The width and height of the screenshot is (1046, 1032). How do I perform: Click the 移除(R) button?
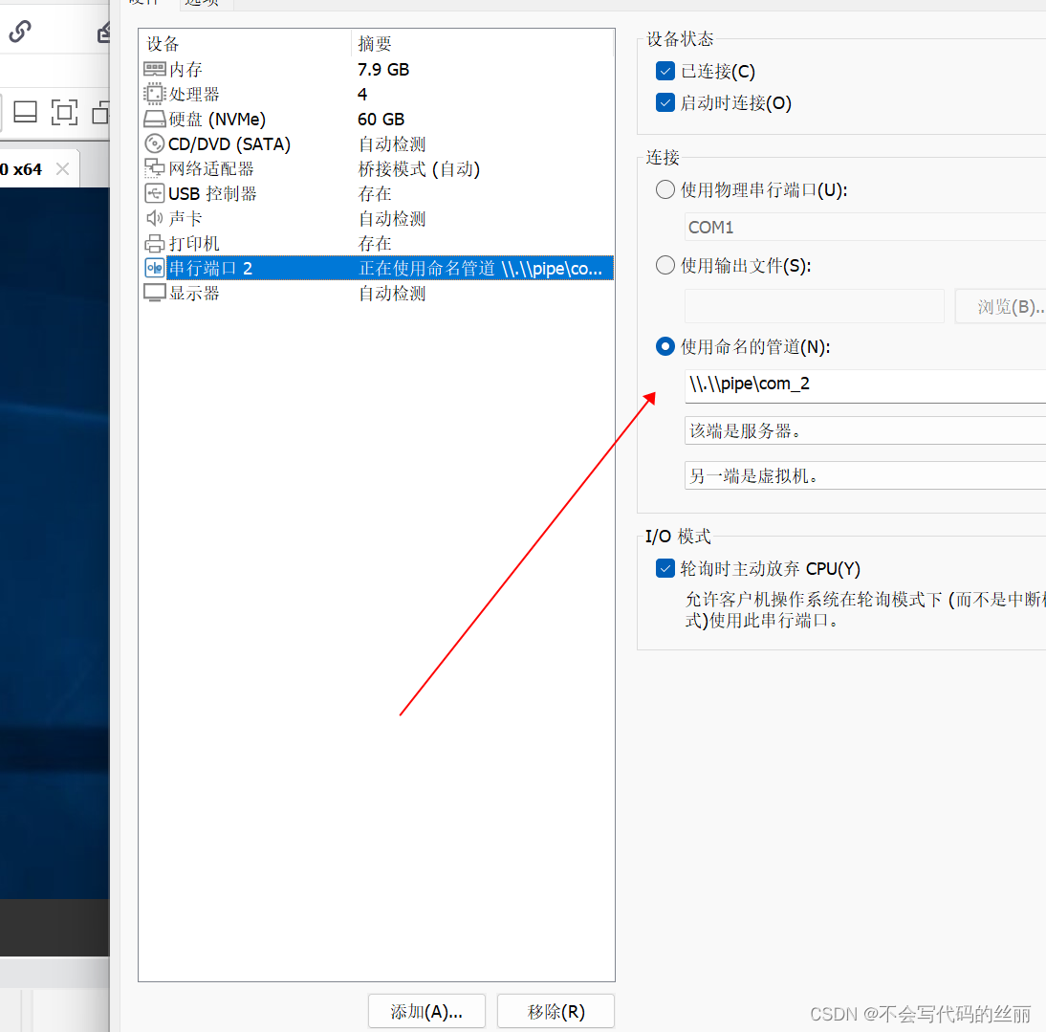point(556,1011)
